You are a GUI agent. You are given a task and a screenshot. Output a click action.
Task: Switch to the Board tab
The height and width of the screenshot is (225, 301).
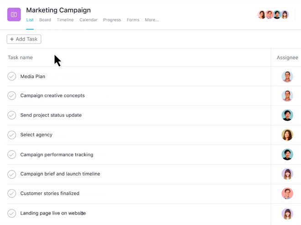45,20
